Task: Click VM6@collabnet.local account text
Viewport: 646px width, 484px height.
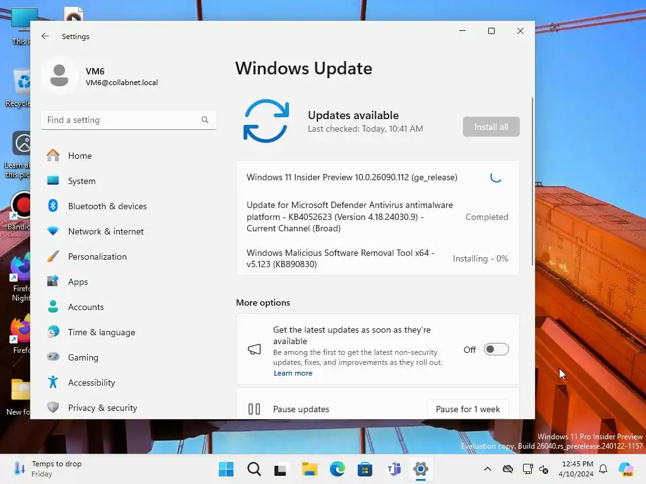Action: (x=122, y=83)
